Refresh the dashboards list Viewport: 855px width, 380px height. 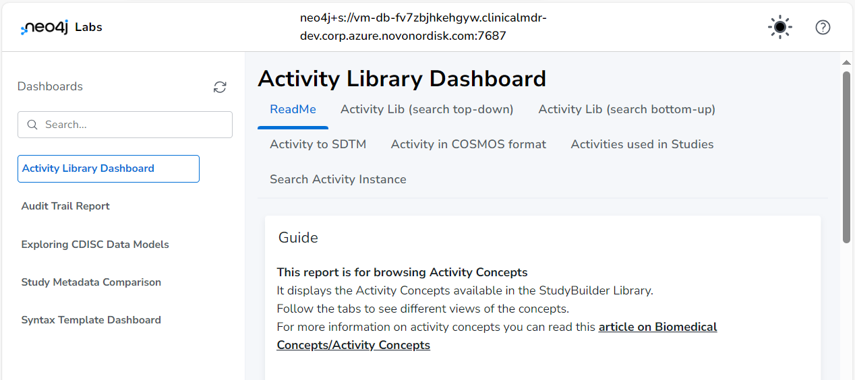pos(220,87)
